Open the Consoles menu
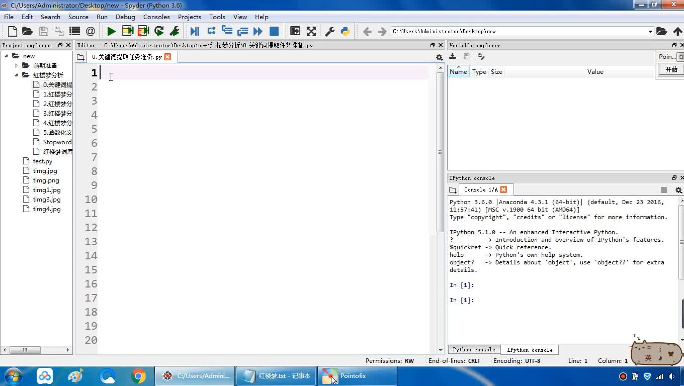 (156, 17)
